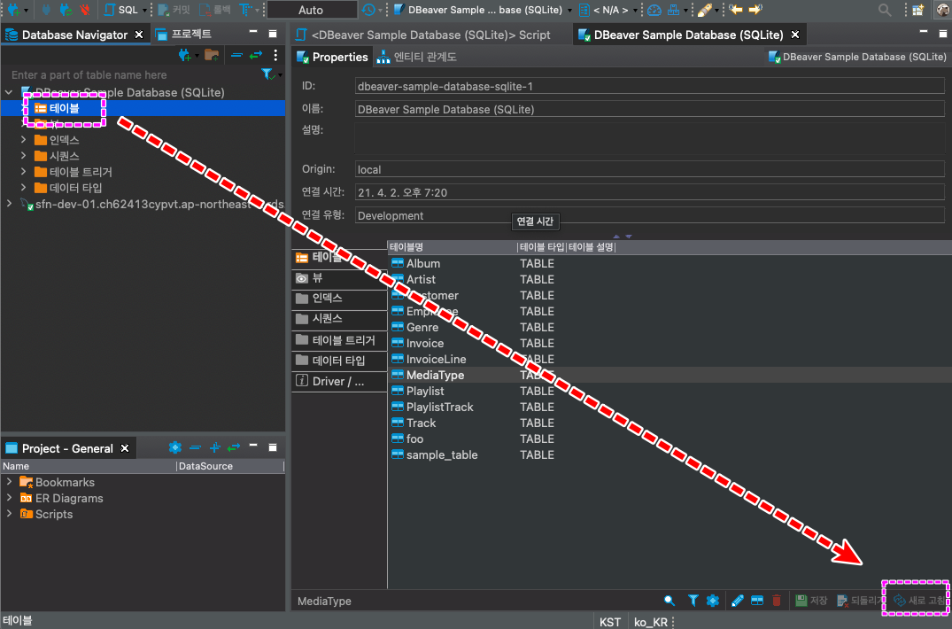
Task: Collapse the DBeaver Sample Database tree node
Action: pyautogui.click(x=9, y=92)
